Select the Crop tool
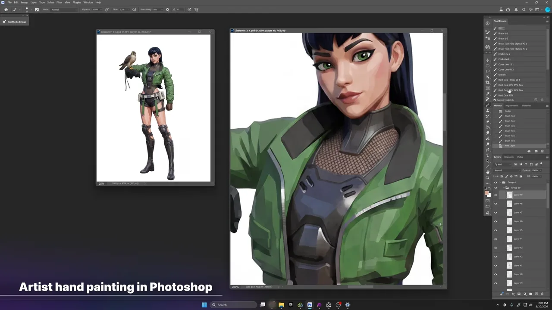552x310 pixels. [x=488, y=82]
